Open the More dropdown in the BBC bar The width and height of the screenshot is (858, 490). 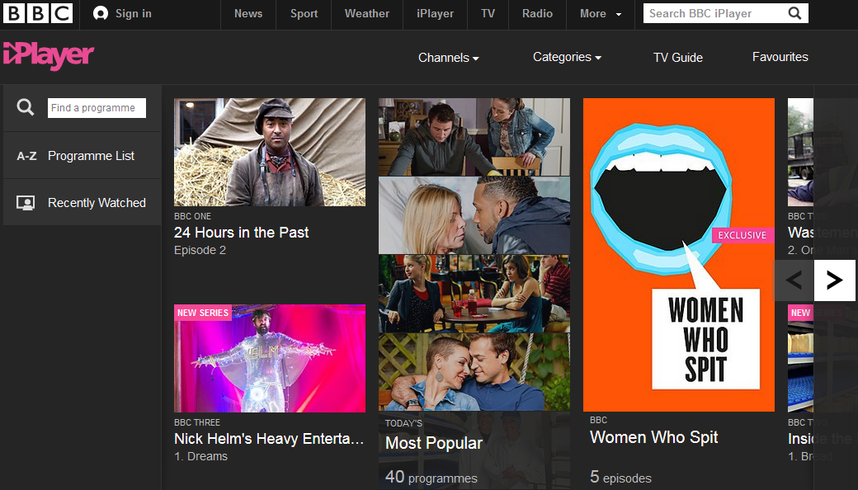point(601,14)
